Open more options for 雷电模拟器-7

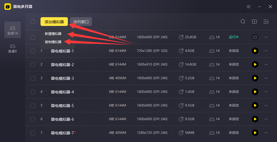[x=266, y=133]
